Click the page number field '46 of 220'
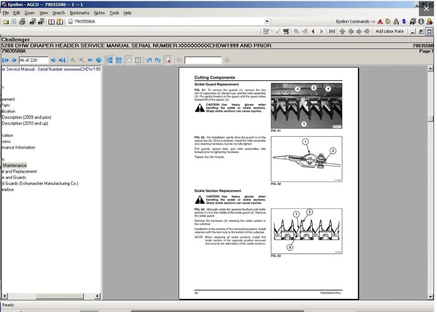 [34, 60]
